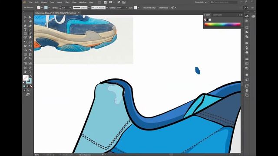Click the Opacity value field
The image size is (278, 156).
pos(121,8)
